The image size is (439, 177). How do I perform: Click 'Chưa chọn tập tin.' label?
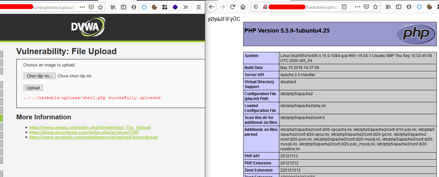(75, 76)
